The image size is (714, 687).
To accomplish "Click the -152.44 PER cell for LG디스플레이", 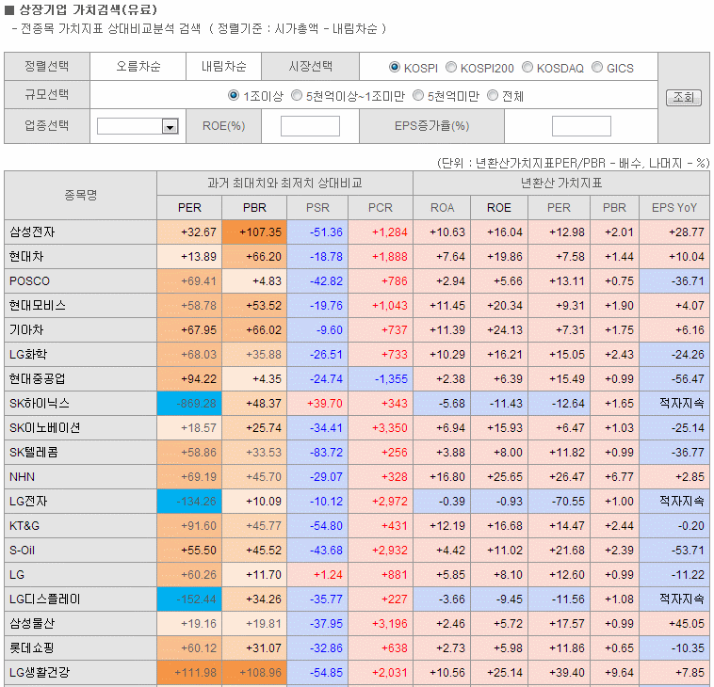I will tap(189, 599).
